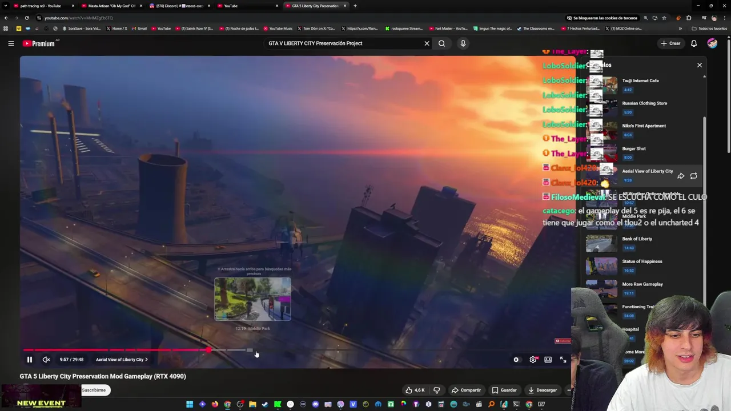Viewport: 731px width, 411px height.
Task: Bookmark this page with the star
Action: click(x=664, y=18)
